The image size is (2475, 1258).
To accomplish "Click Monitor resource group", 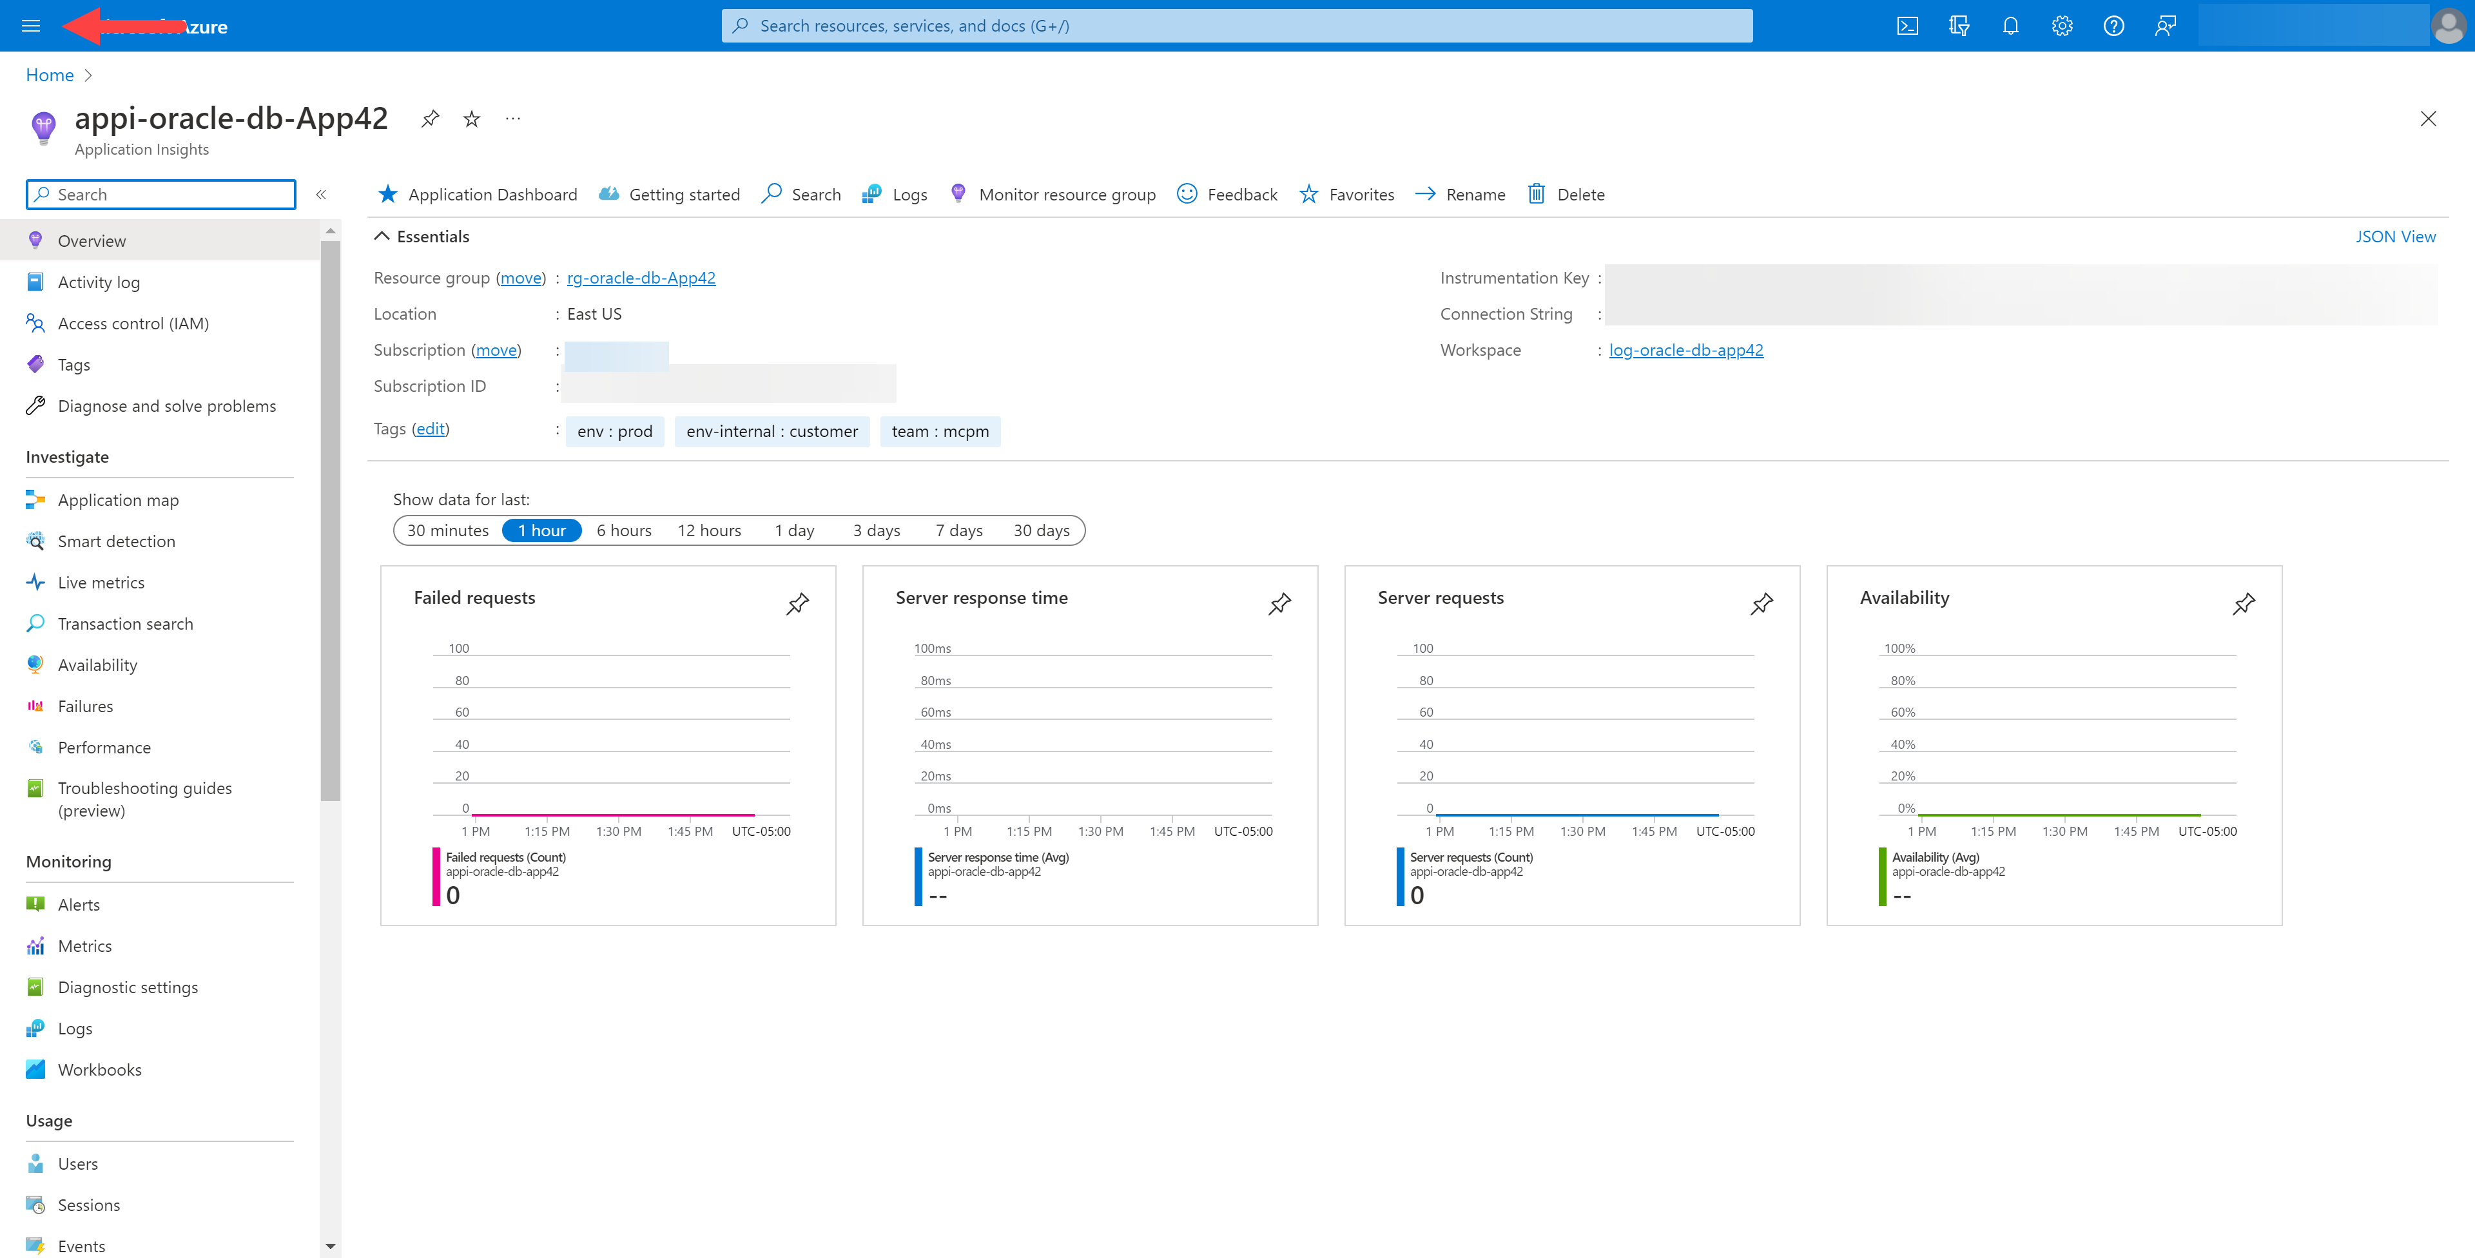I will click(x=1052, y=194).
